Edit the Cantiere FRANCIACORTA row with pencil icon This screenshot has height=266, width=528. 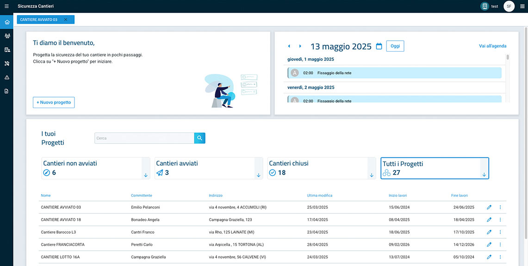tap(489, 244)
